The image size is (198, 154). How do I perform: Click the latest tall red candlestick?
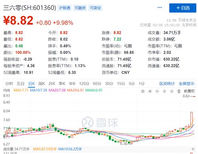[192, 120]
